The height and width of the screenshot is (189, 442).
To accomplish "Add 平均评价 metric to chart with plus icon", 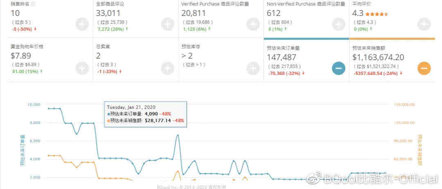I will (424, 24).
